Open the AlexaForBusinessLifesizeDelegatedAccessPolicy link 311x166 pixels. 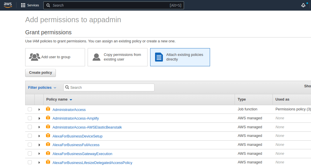[92, 163]
